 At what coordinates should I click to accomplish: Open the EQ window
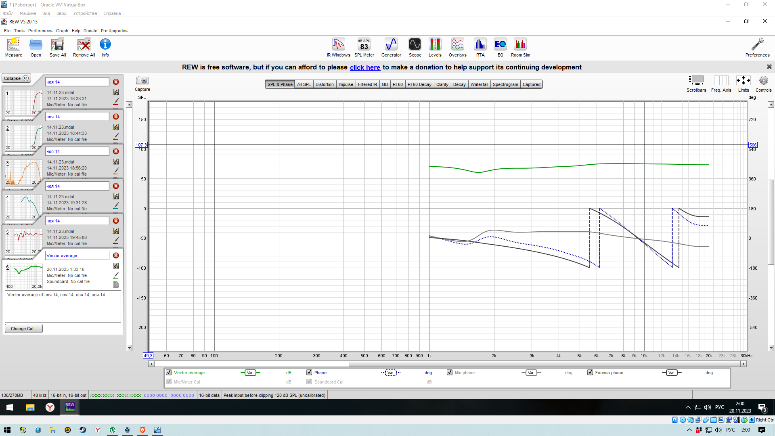pyautogui.click(x=500, y=47)
